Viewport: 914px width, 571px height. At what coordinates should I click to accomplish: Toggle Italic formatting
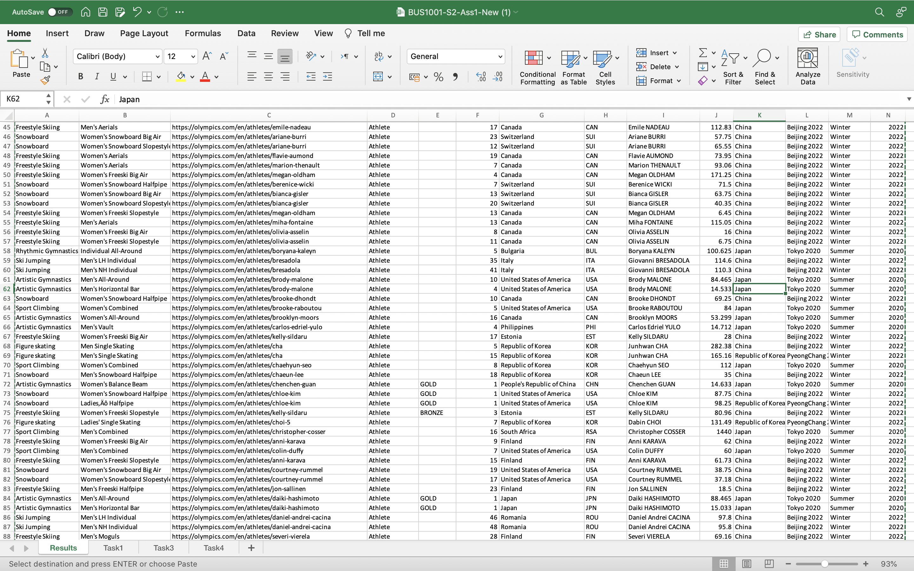(97, 77)
